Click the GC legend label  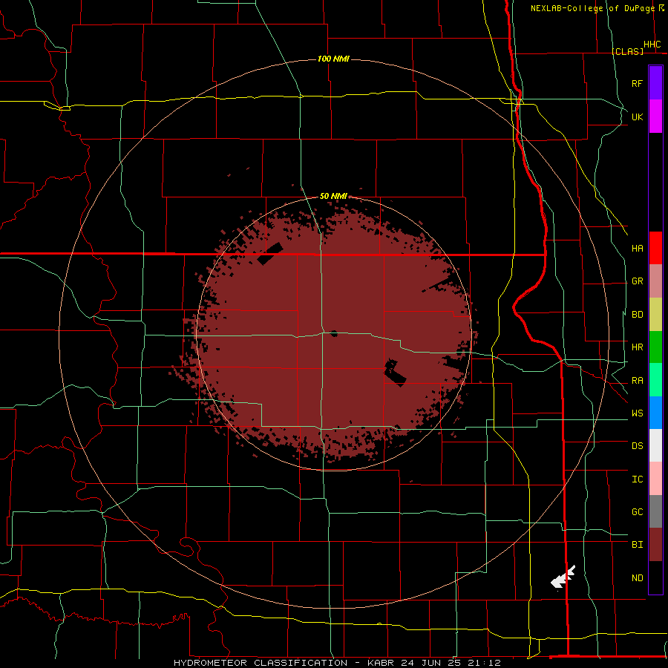click(637, 511)
